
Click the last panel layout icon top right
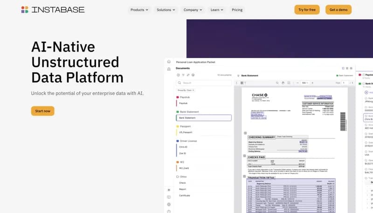[x=351, y=68]
